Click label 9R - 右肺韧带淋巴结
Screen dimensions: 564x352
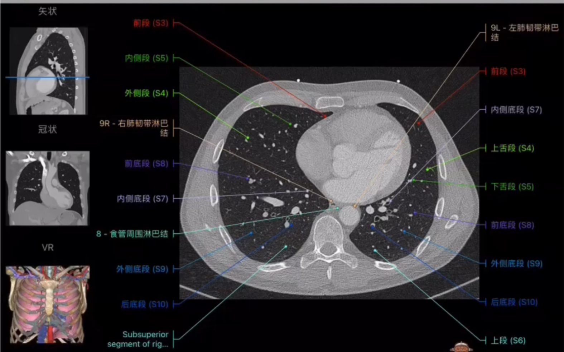coord(134,128)
